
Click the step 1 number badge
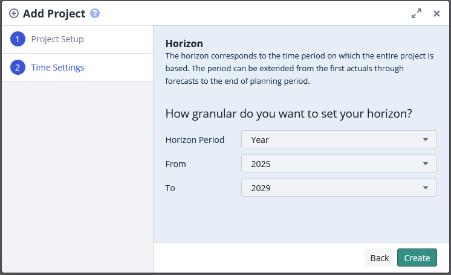pos(18,39)
